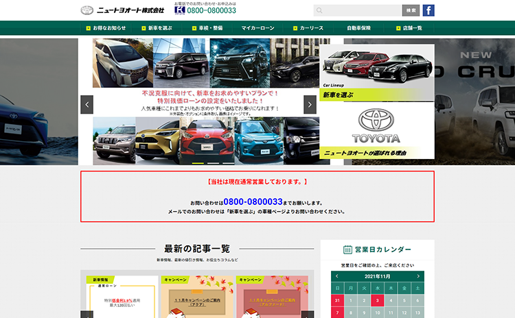The image size is (515, 318).
Task: Select highlighted calendar date 3
Action: pos(378,300)
